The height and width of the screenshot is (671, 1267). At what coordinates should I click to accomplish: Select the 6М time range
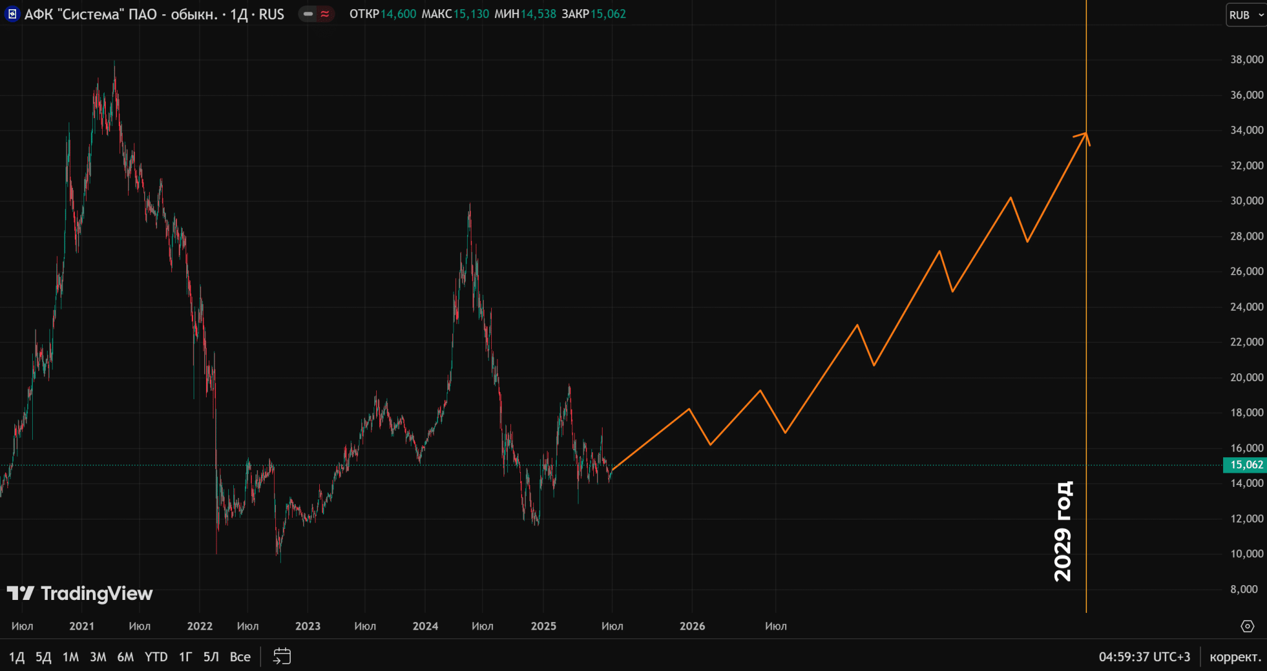pyautogui.click(x=126, y=657)
